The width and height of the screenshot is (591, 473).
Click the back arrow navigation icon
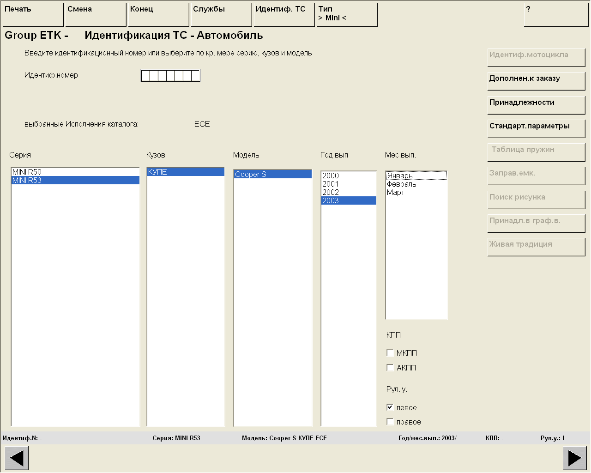tap(17, 458)
